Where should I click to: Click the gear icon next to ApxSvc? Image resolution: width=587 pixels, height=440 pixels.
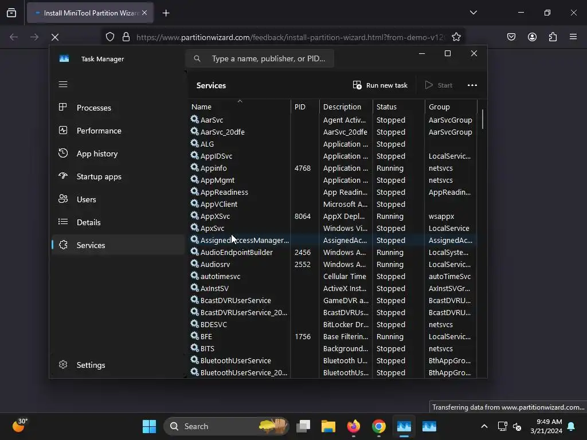click(x=195, y=227)
